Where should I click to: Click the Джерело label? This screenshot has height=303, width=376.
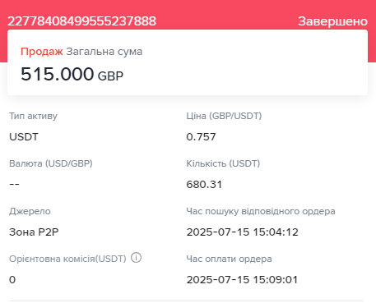coord(30,211)
